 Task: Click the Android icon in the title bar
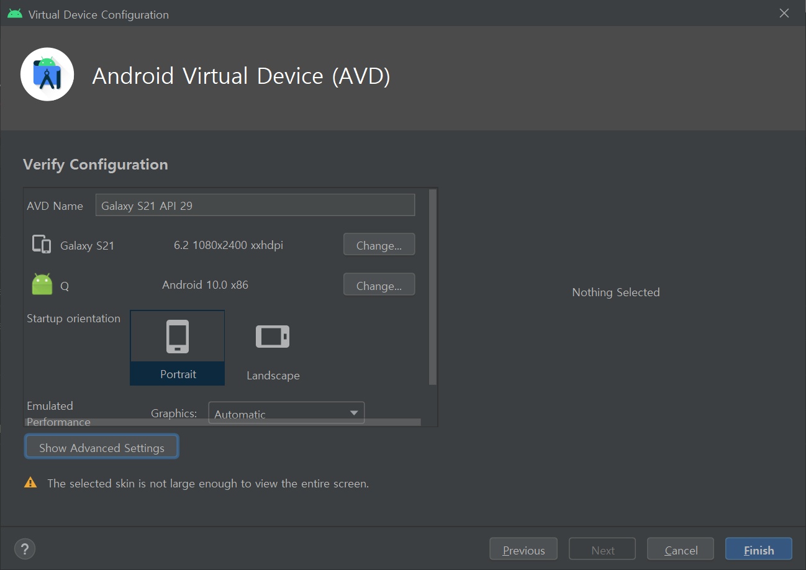click(15, 14)
